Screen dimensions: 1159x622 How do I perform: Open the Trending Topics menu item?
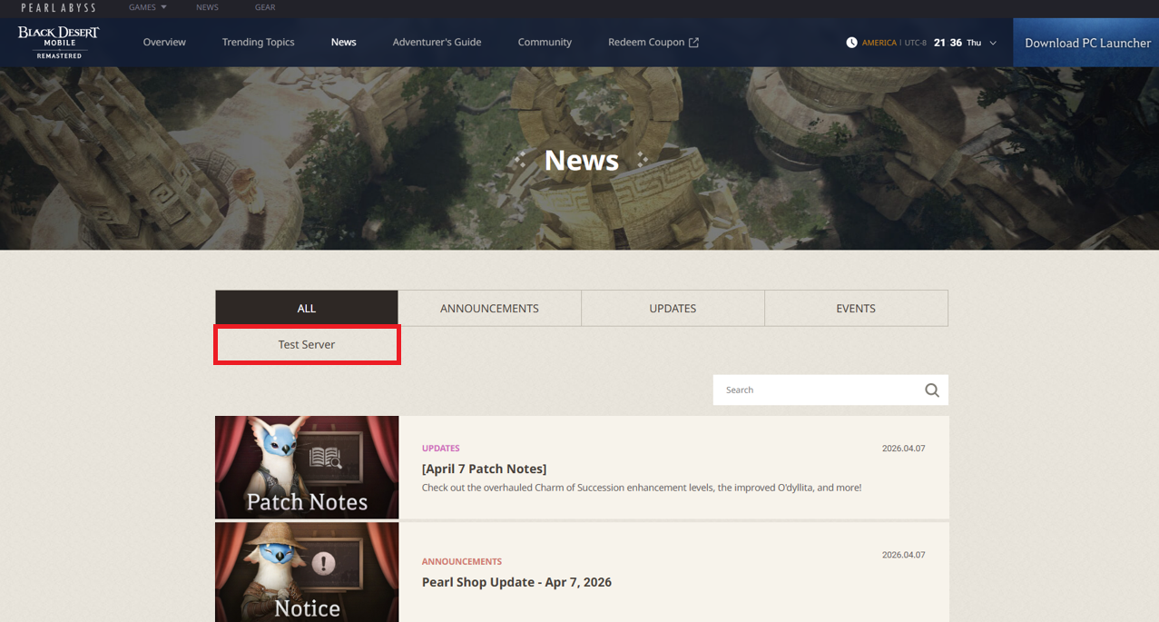259,43
